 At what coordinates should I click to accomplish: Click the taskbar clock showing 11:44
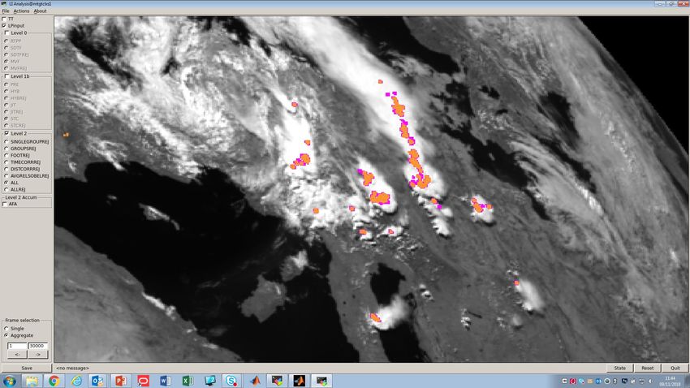pos(670,381)
